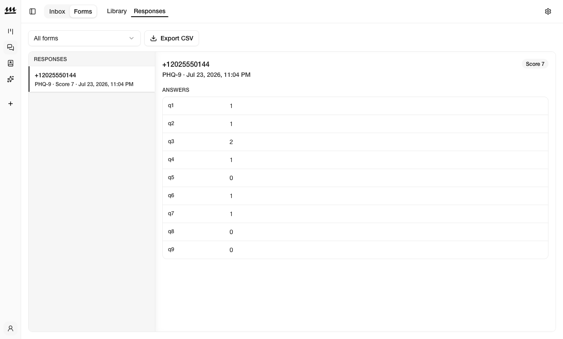Viewport: 563px width, 339px height.
Task: Open the settings gear icon
Action: coord(548,11)
